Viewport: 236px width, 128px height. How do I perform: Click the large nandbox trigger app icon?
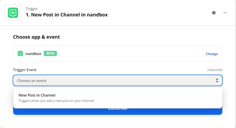(x=13, y=13)
